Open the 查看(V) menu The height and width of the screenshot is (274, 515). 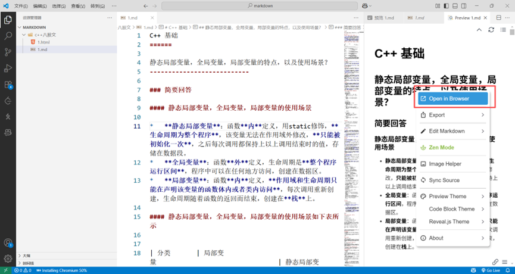click(78, 6)
